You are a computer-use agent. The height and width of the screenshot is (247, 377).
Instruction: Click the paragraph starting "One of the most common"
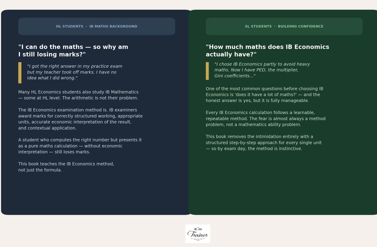[264, 95]
